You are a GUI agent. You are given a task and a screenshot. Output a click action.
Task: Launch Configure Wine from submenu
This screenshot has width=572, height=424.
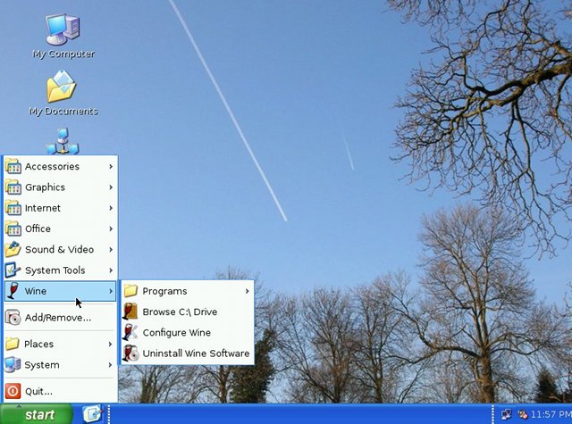click(x=188, y=333)
